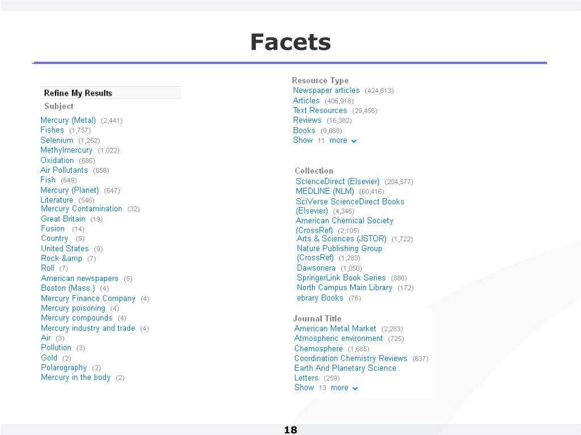Screen dimensions: 581x435
Task: Filter by subject Mercury (Metal)
Action: coord(68,120)
